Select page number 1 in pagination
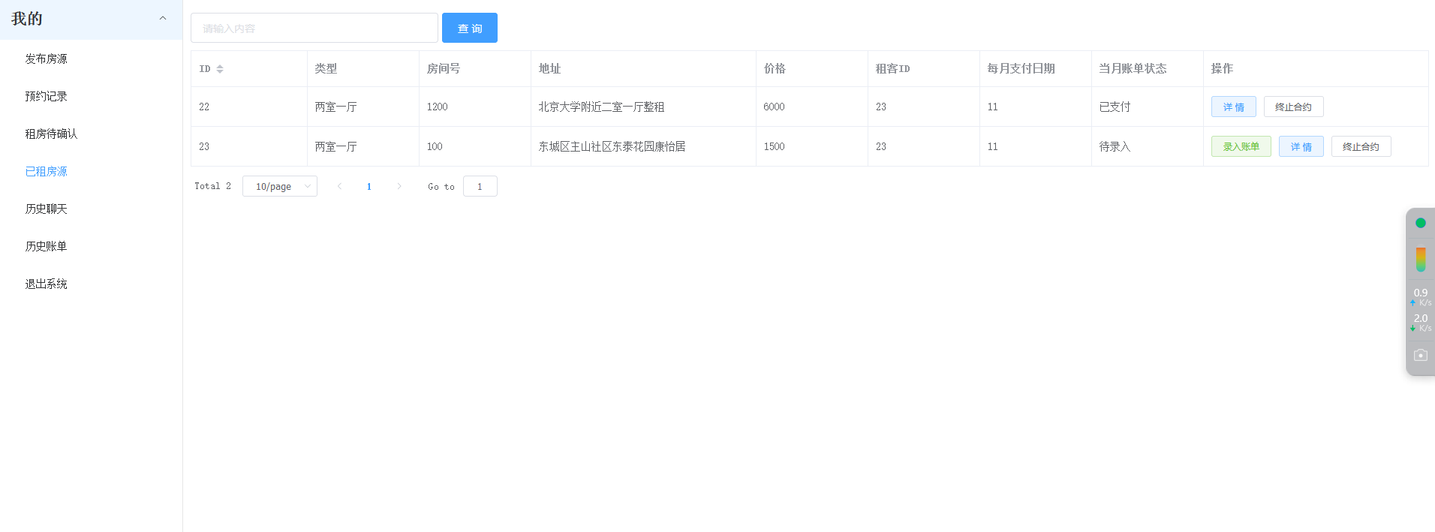Viewport: 1435px width, 532px height. [369, 186]
